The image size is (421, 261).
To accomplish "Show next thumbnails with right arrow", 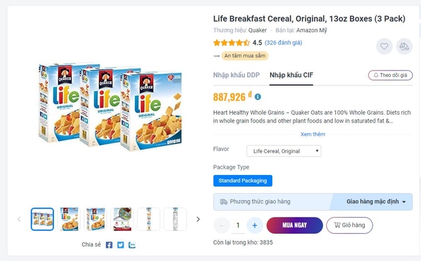I will tap(198, 219).
